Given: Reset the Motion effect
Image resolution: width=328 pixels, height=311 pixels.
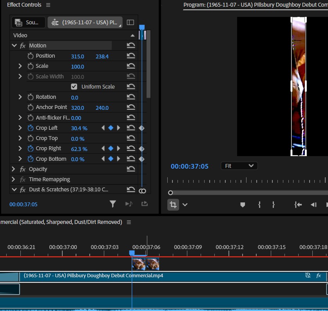Looking at the screenshot, I should [x=131, y=45].
